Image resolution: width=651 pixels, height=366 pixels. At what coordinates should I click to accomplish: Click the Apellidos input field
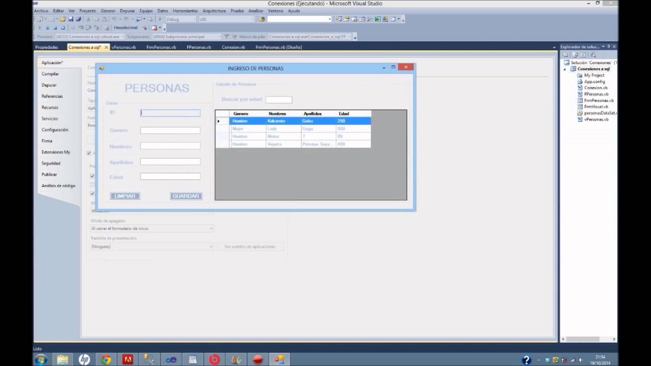[x=170, y=162]
